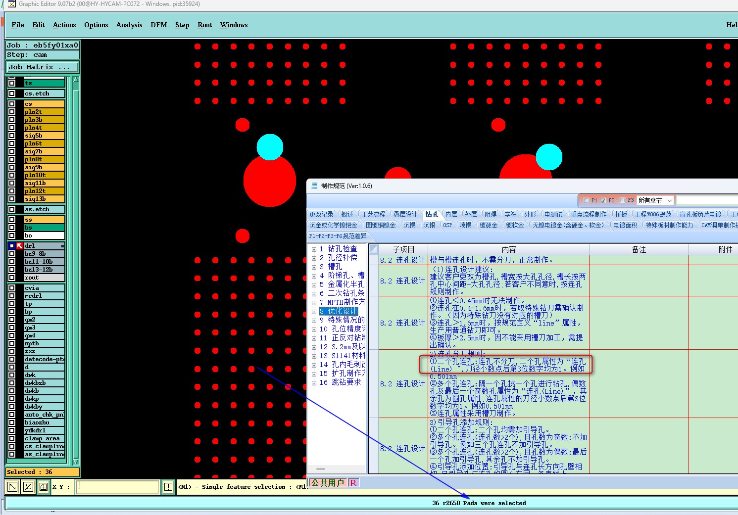Click table corner selector icon left of 子项目
Image resolution: width=738 pixels, height=515 pixels.
tap(374, 249)
